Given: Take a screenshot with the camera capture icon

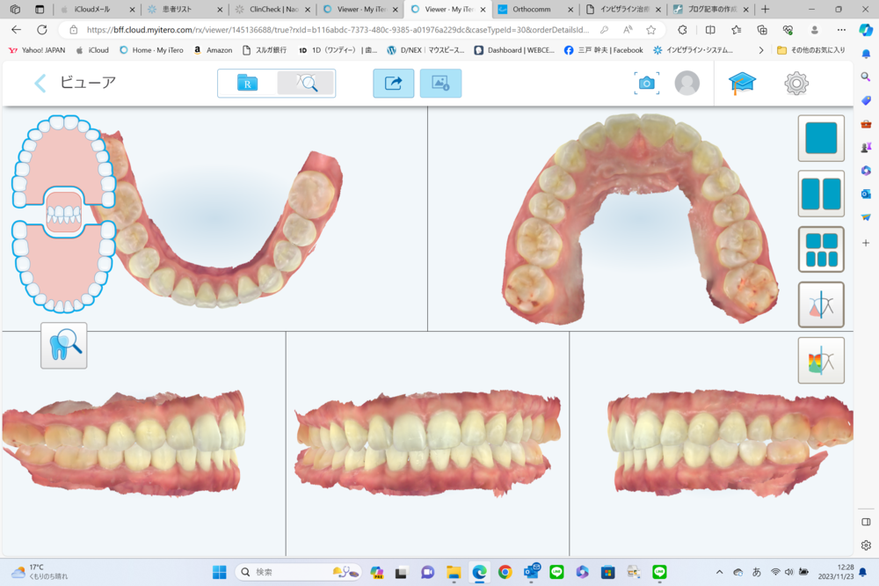Looking at the screenshot, I should point(646,84).
